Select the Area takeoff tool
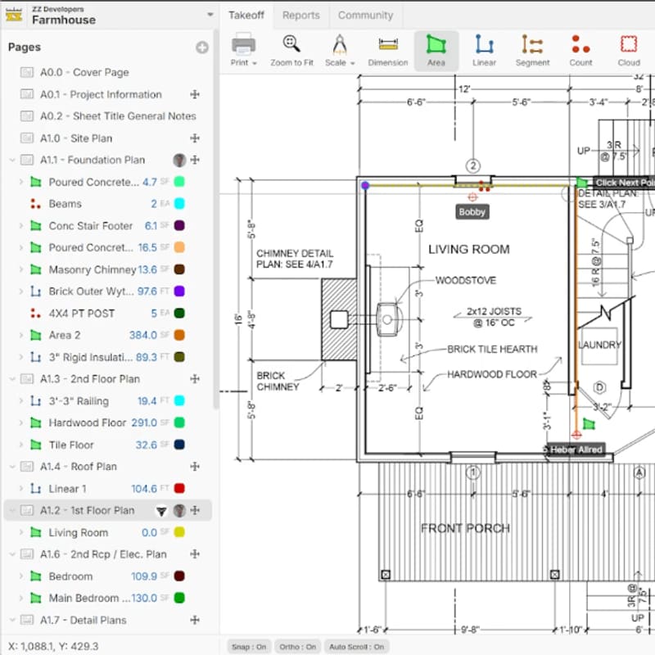Viewport: 655px width, 655px height. pos(437,49)
